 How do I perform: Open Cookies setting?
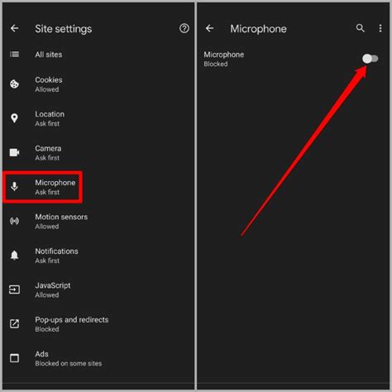(98, 84)
